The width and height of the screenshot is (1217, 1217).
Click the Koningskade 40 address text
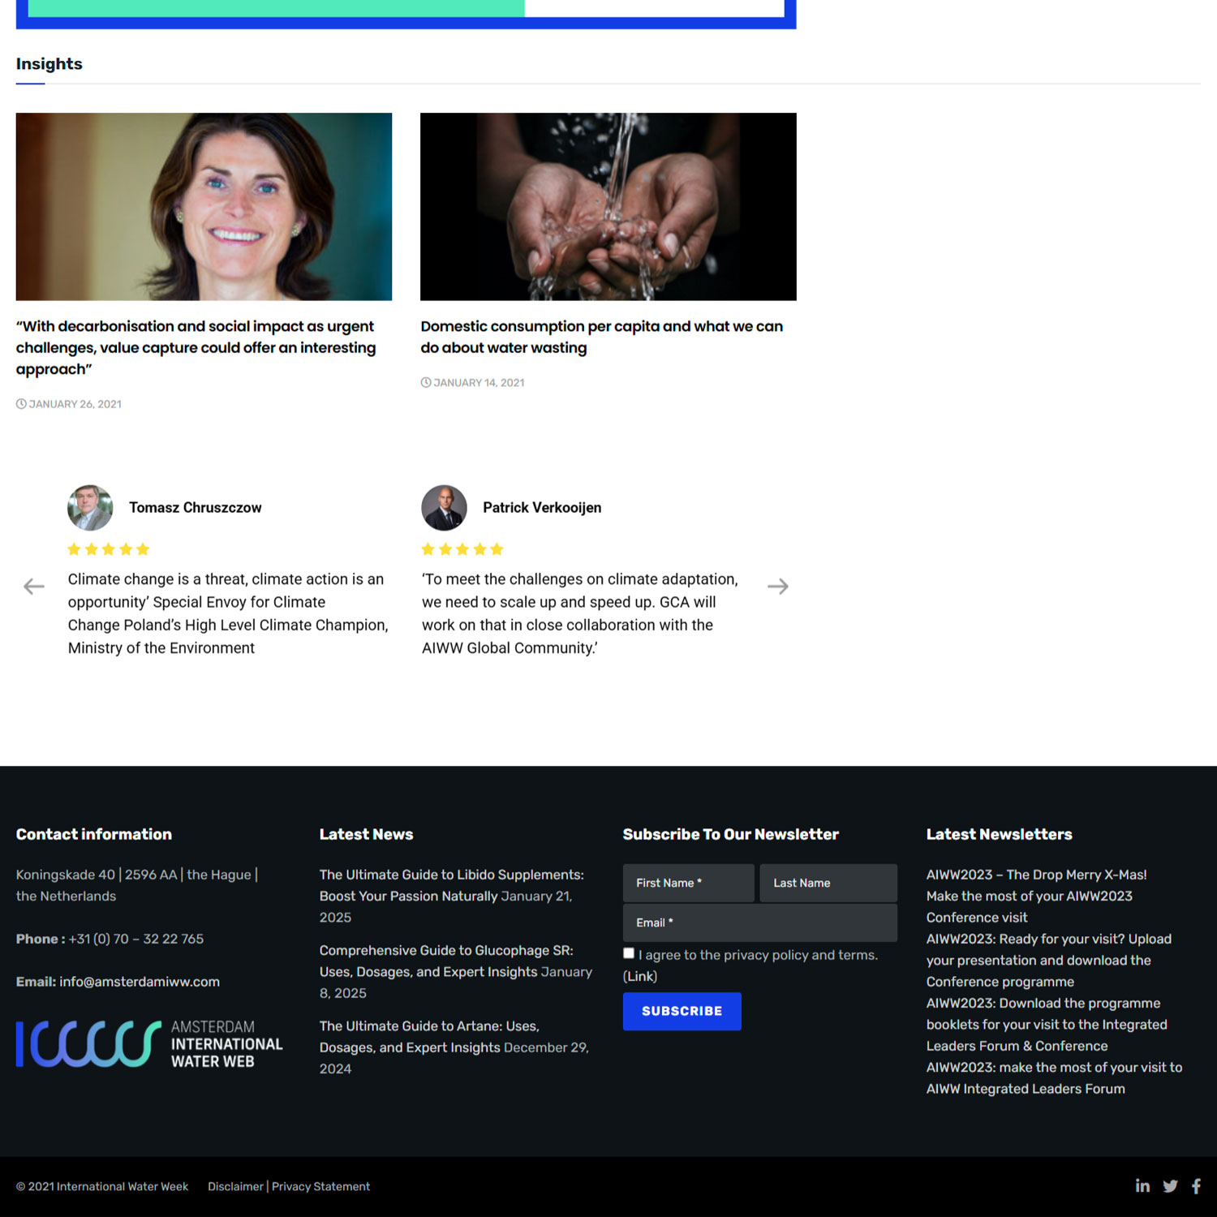(x=137, y=885)
